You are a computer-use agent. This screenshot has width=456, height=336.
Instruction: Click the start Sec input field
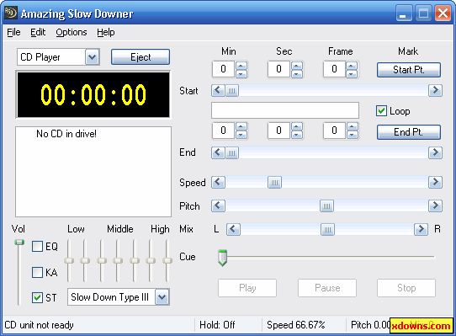278,69
